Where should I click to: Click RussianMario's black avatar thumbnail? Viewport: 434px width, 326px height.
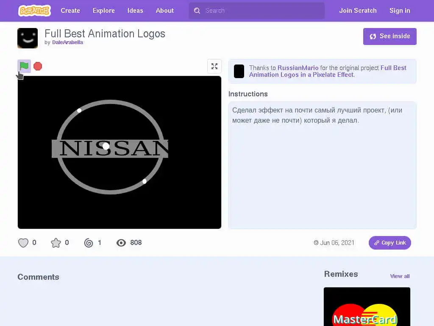coord(239,71)
